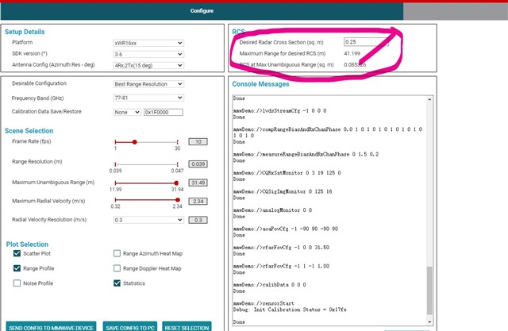508x331 pixels.
Task: Click Maximum Range value 41.199
Action: pyautogui.click(x=352, y=53)
